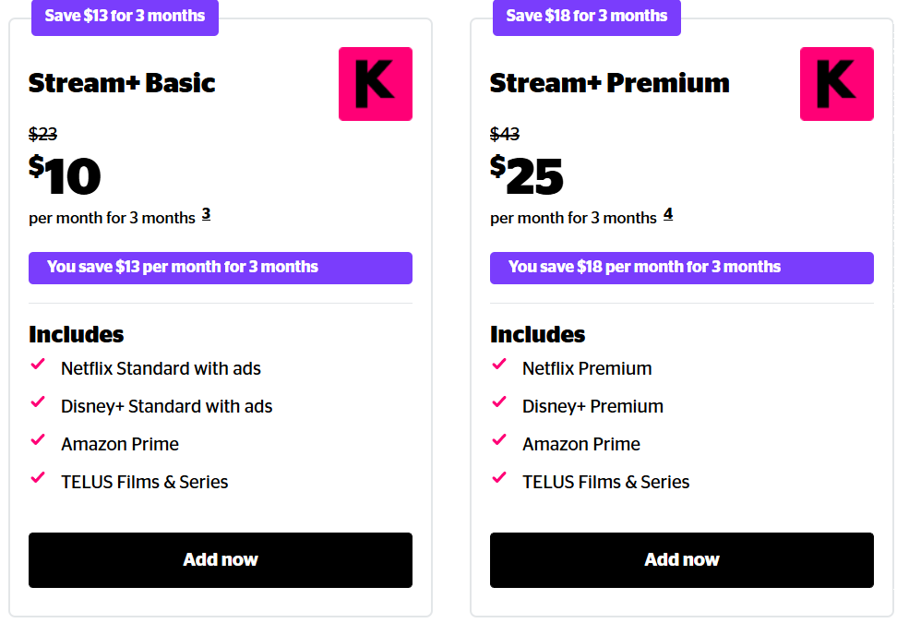The height and width of the screenshot is (623, 897).
Task: Click checkmark beside Amazon Prime on Basic plan
Action: pyautogui.click(x=38, y=441)
